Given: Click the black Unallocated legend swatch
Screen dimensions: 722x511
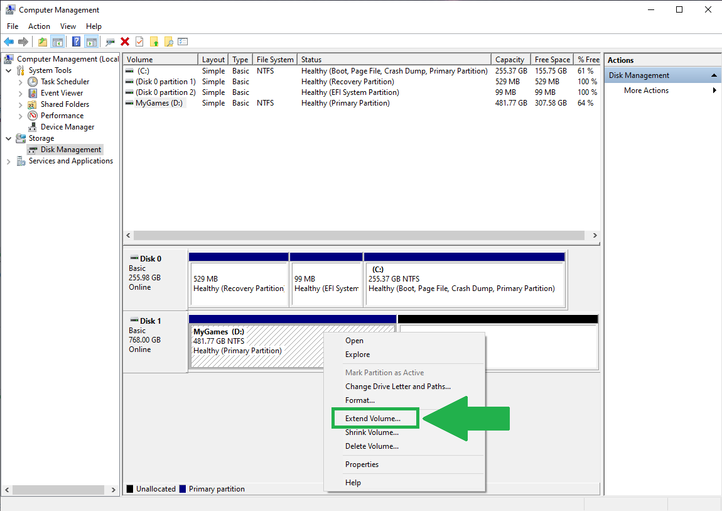Looking at the screenshot, I should (130, 489).
